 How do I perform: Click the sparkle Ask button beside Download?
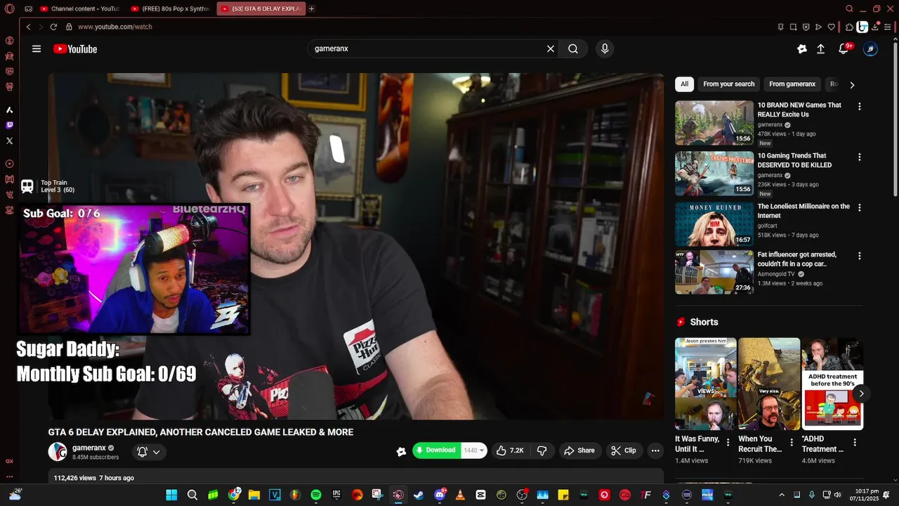tap(401, 451)
